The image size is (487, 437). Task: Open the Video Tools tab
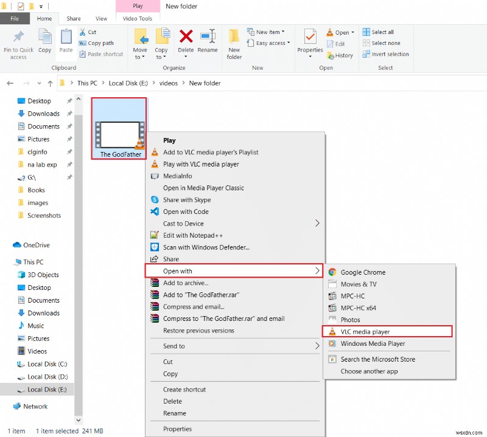coord(138,19)
